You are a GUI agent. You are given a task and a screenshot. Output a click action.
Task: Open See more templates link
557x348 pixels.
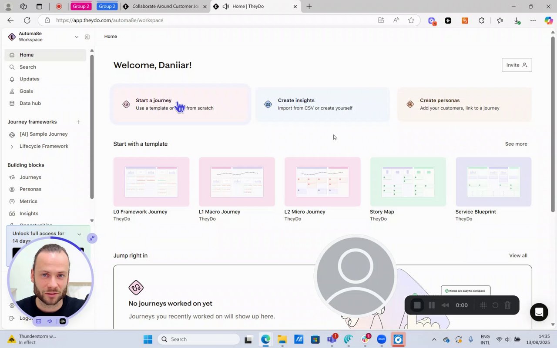click(516, 144)
